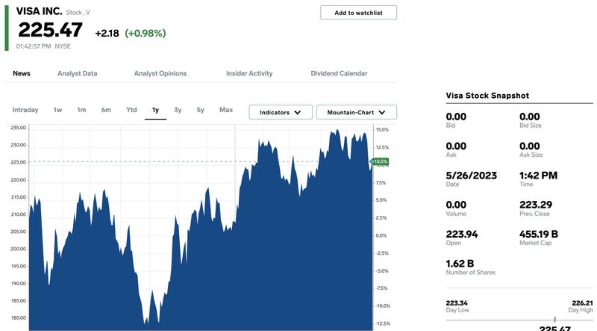Select the 6m chart range
Viewport: 597px width, 331px height.
click(x=106, y=110)
